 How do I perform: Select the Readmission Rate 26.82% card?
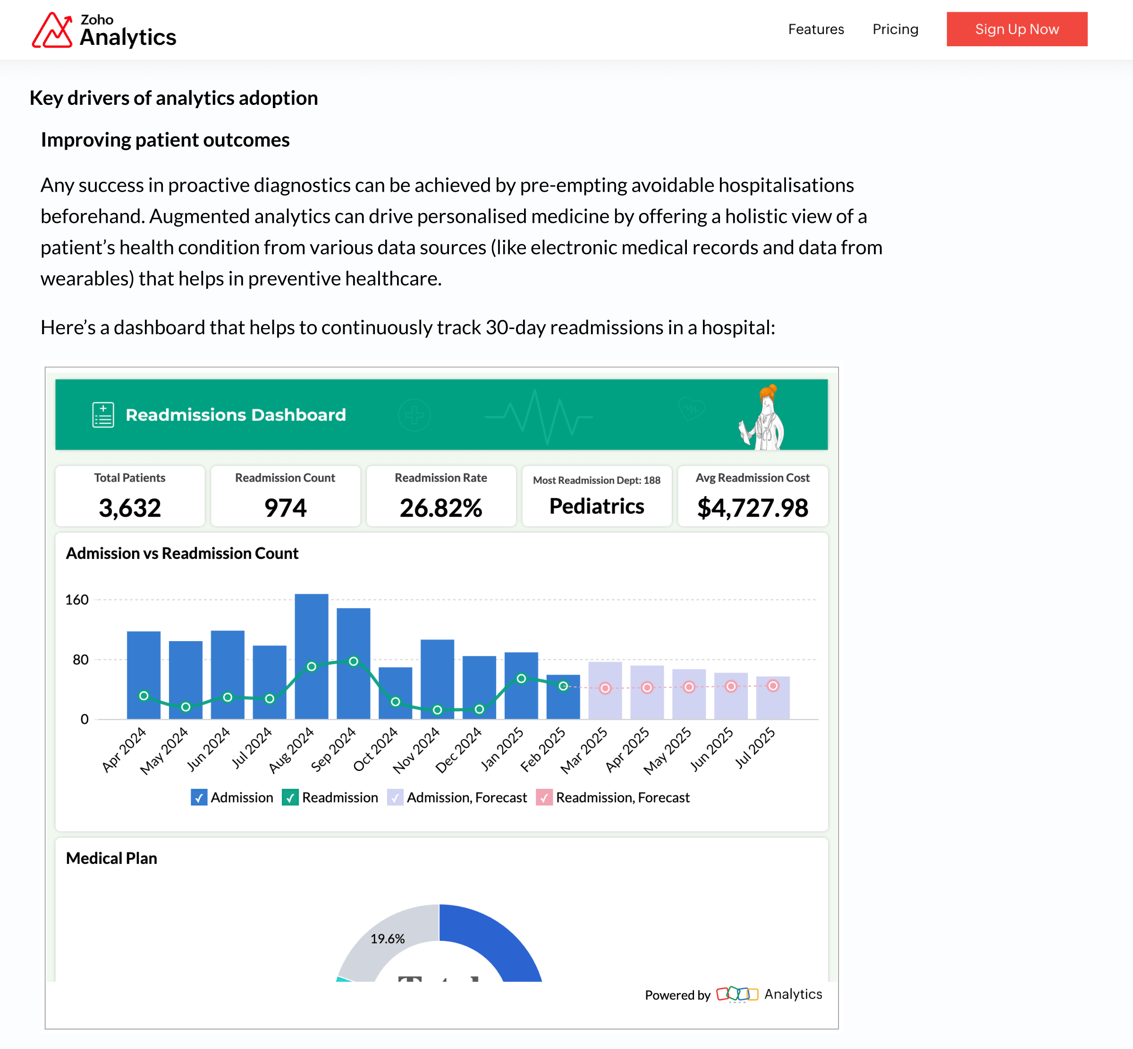(440, 496)
